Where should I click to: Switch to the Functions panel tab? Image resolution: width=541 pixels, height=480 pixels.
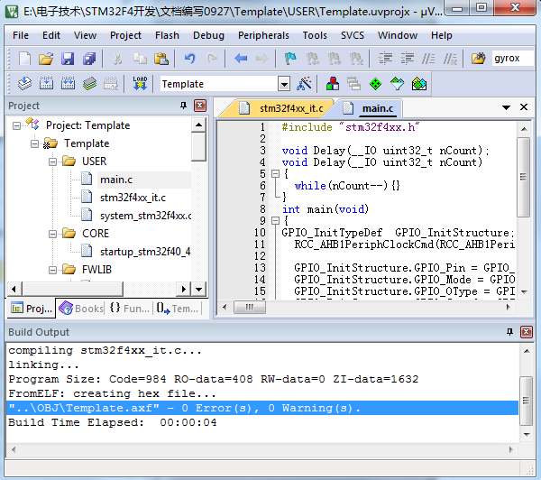(x=129, y=308)
